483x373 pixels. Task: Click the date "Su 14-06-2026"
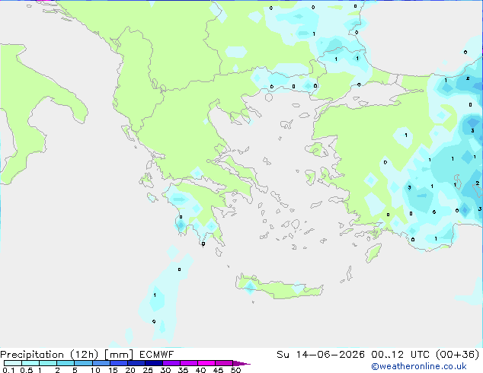click(321, 355)
